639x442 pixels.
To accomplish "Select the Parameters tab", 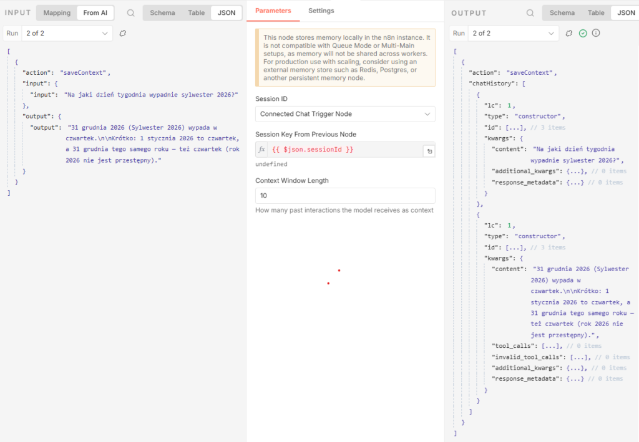I will pyautogui.click(x=273, y=11).
